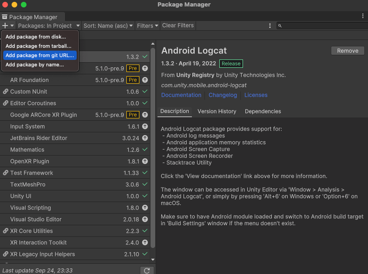This screenshot has width=368, height=274.
Task: Open the Packages: In Project dropdown
Action: click(x=49, y=26)
